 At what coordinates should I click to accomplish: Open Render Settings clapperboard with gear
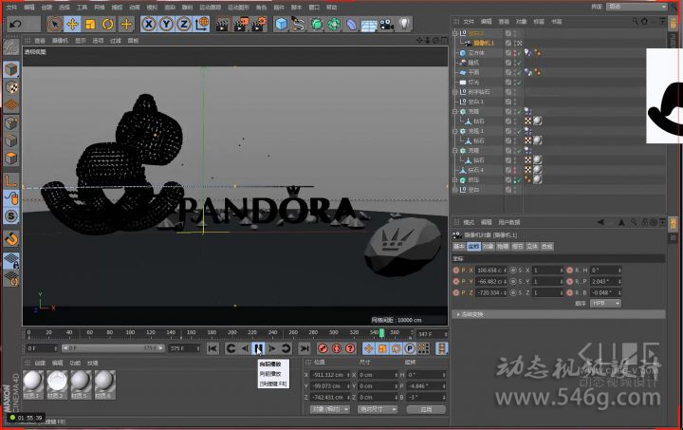tap(260, 24)
